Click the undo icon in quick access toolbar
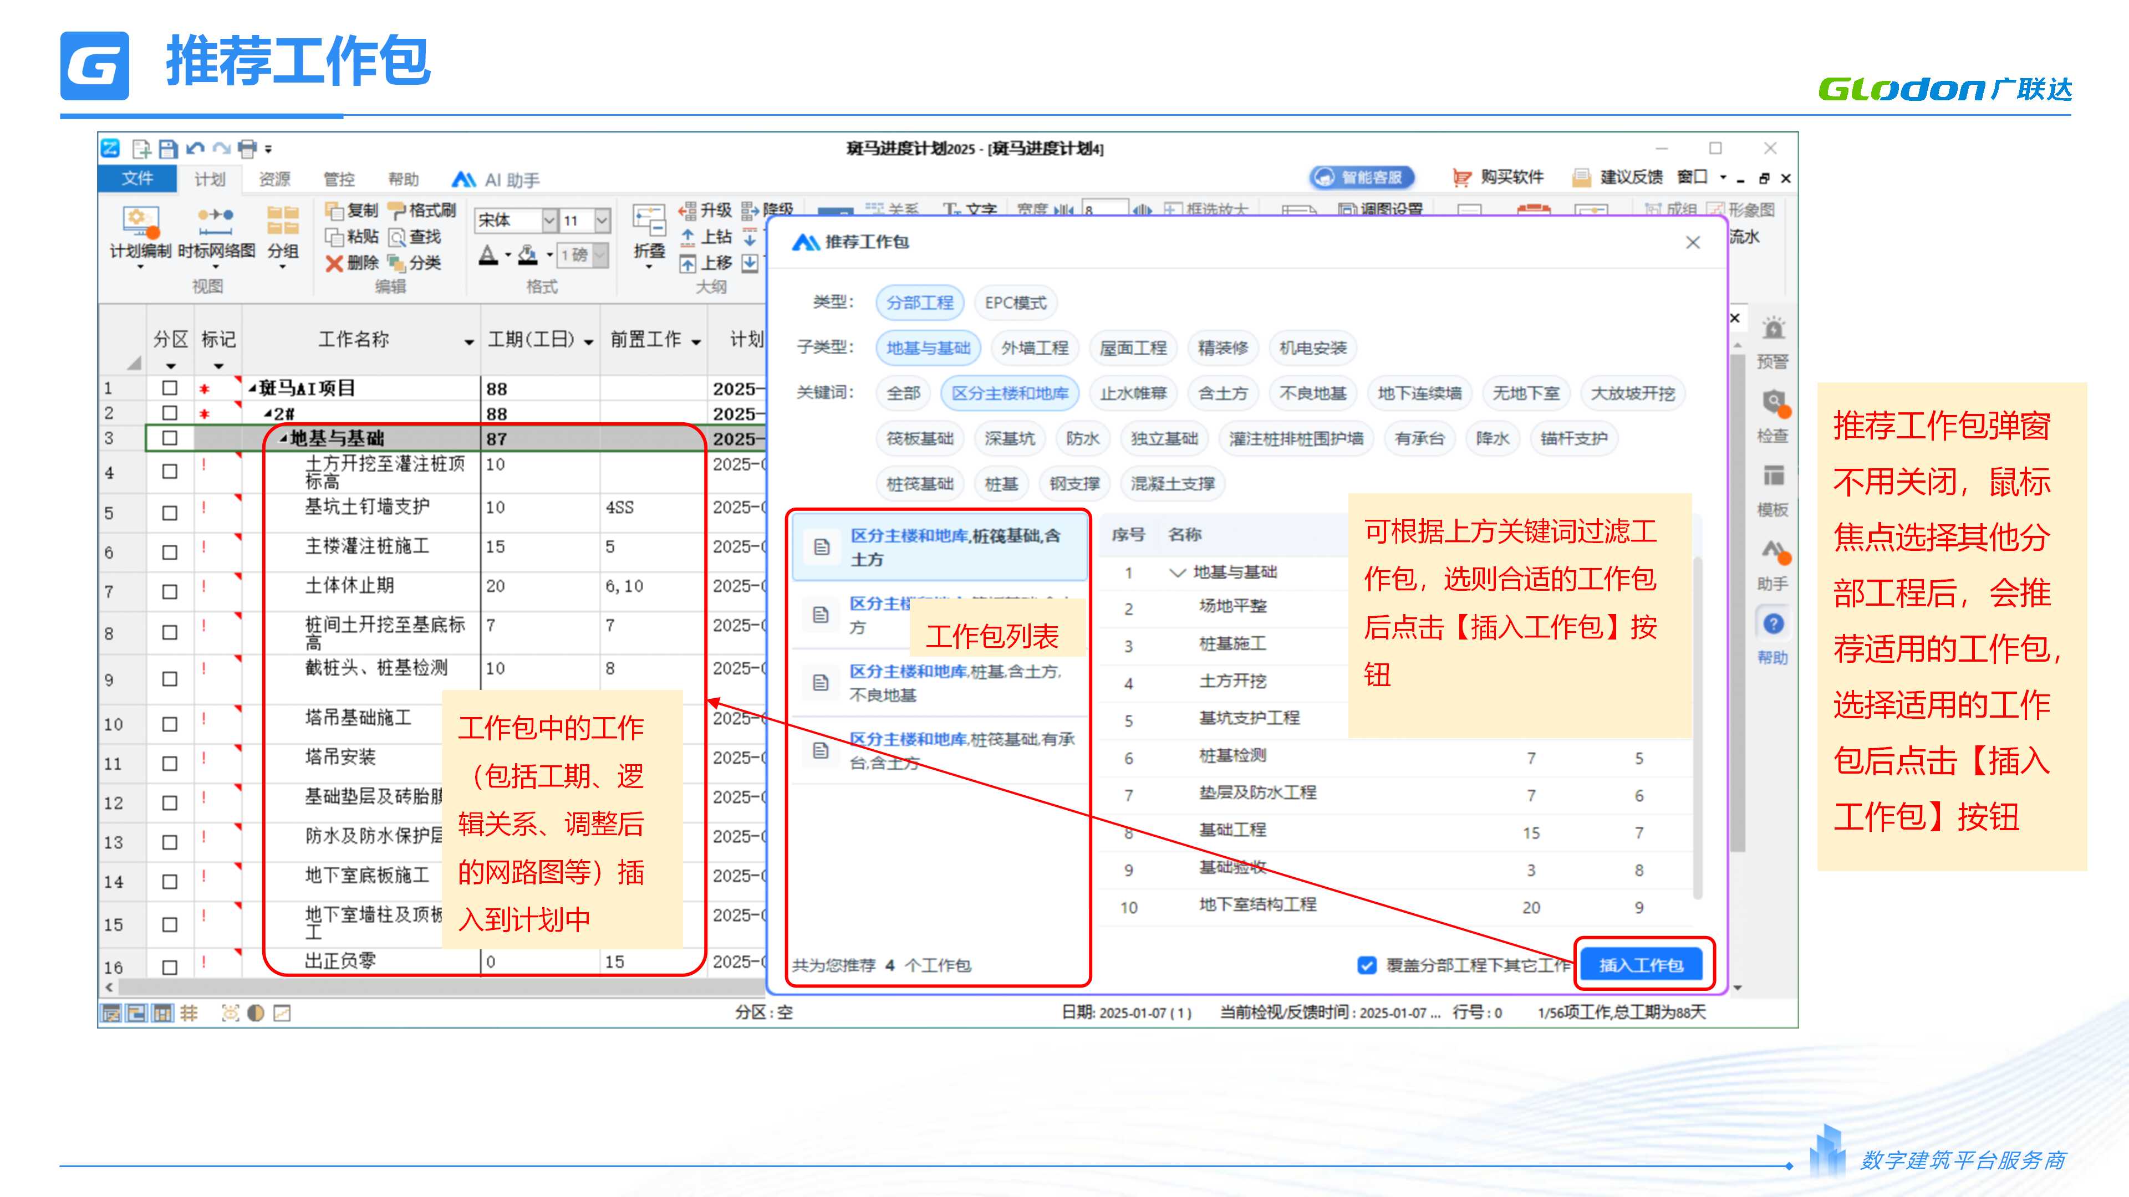The width and height of the screenshot is (2129, 1197). pos(195,149)
